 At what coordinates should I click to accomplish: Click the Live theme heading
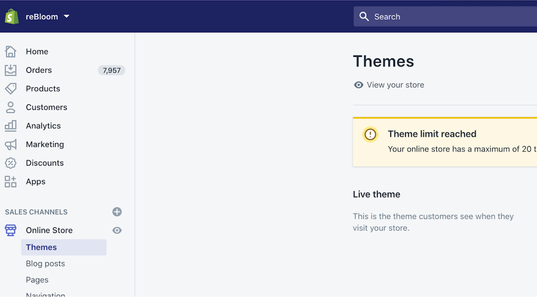click(x=377, y=194)
